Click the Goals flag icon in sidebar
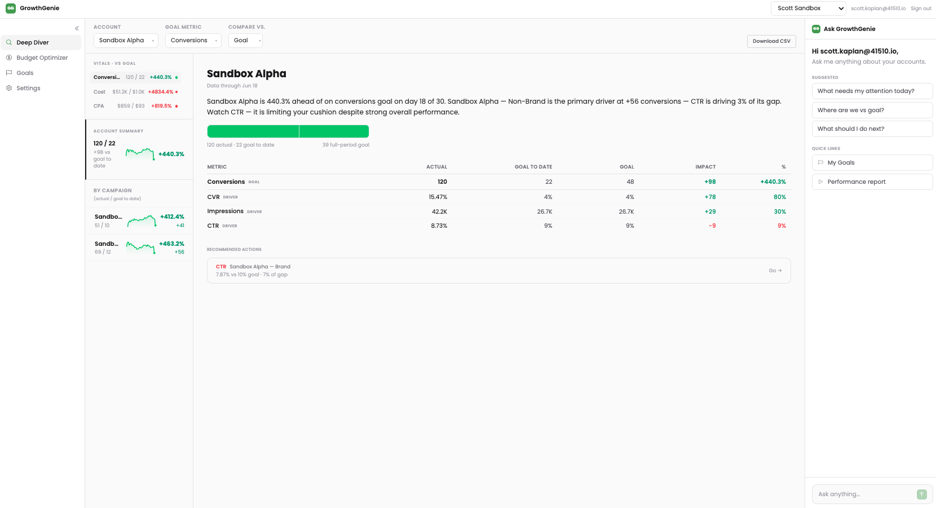The width and height of the screenshot is (936, 508). 9,73
